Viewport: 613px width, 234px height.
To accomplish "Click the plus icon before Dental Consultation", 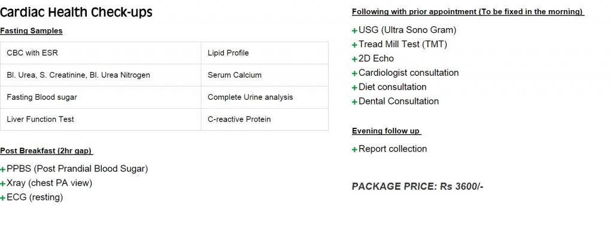I will click(x=354, y=102).
